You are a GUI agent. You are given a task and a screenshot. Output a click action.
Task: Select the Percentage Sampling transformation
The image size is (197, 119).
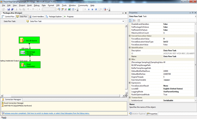[30, 52]
